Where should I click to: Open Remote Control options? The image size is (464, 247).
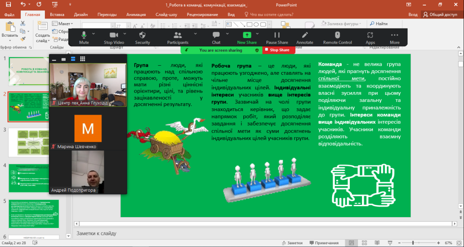(337, 37)
